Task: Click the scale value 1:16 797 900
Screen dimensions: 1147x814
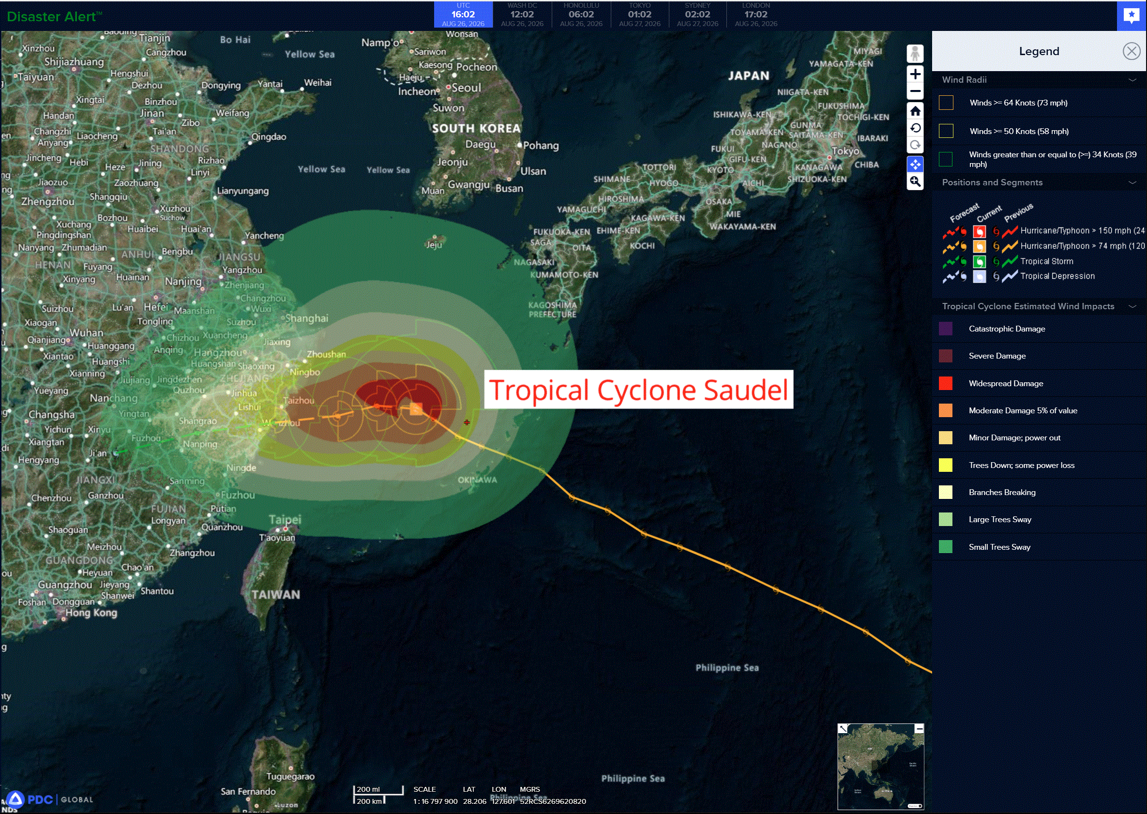Action: (x=435, y=801)
